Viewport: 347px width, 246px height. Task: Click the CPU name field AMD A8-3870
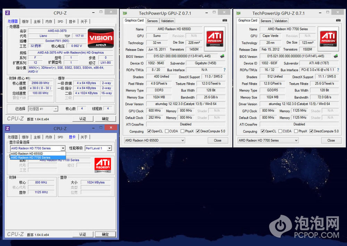tap(57, 31)
